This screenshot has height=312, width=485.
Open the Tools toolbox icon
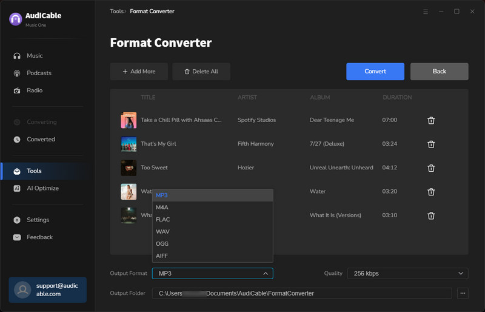click(17, 171)
